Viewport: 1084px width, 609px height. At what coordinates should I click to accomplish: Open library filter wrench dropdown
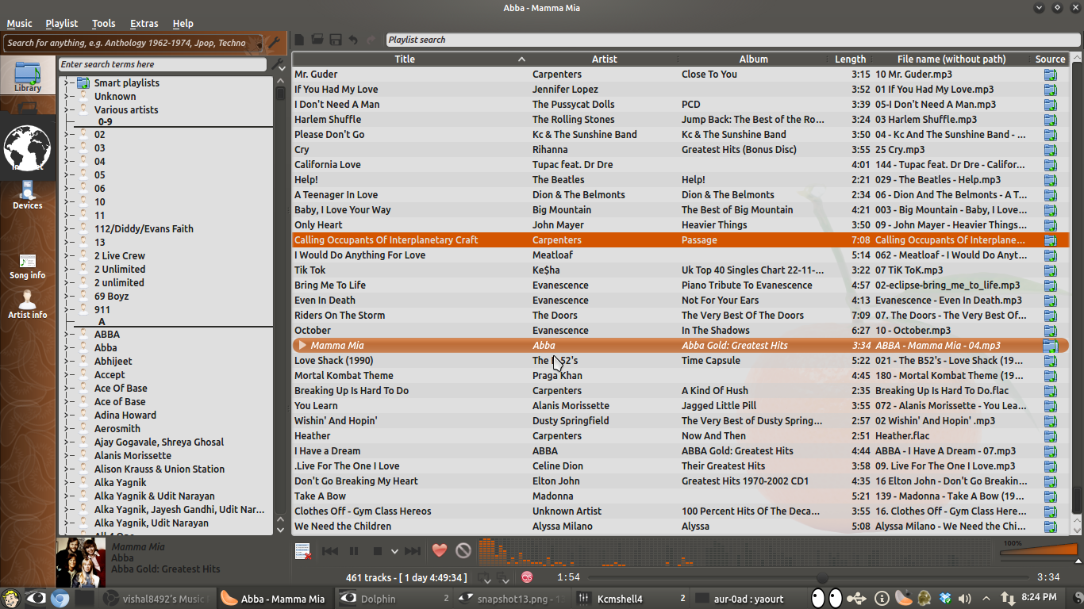click(279, 65)
